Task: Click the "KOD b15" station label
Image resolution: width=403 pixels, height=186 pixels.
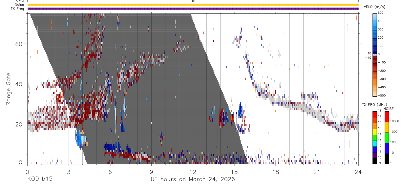Action: [39, 179]
